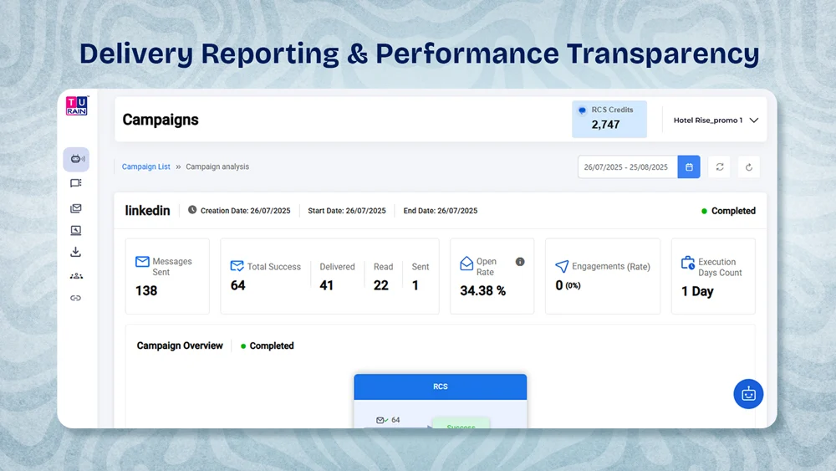Click the End Date: 26/07/2025 text
The height and width of the screenshot is (471, 836).
(441, 211)
